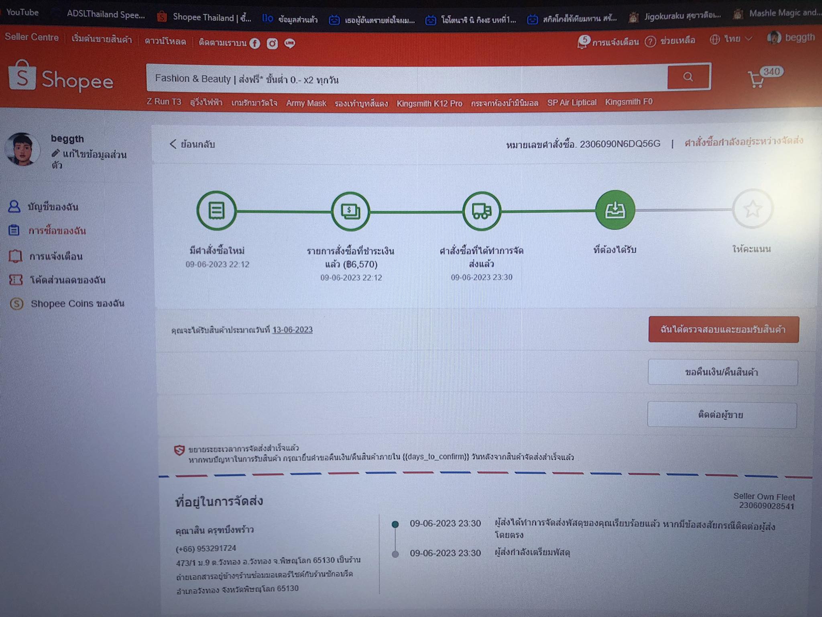Click แก้ไขข้อมูลส่วนตัว edit profile link
Viewport: 822px width, 617px height.
click(x=89, y=159)
